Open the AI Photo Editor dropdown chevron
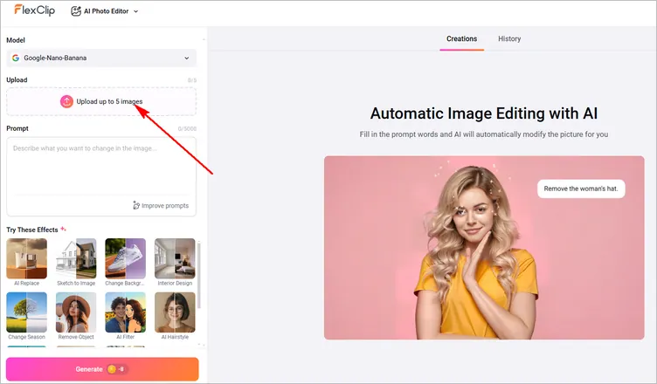Image resolution: width=657 pixels, height=384 pixels. click(135, 11)
